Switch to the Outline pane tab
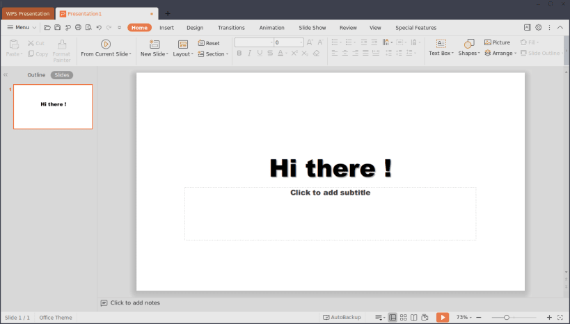The width and height of the screenshot is (570, 324). pos(36,75)
